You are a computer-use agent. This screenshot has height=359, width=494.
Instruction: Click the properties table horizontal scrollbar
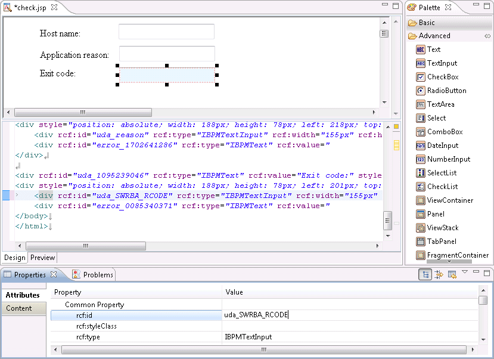tap(264, 349)
